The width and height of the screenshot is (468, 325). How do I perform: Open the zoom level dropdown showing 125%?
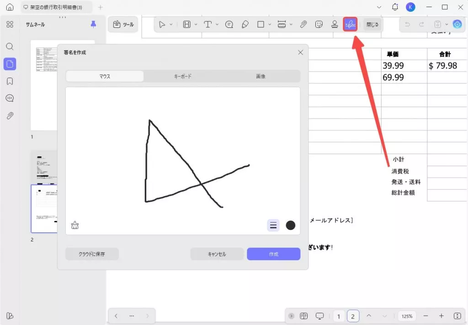[407, 315]
